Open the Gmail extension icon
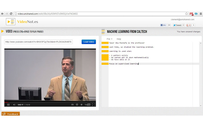203x127 pixels. pyautogui.click(x=191, y=14)
